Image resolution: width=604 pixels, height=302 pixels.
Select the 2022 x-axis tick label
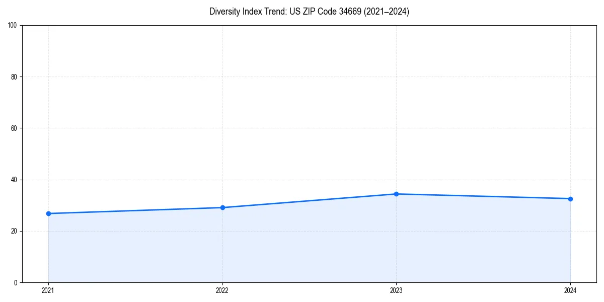222,290
